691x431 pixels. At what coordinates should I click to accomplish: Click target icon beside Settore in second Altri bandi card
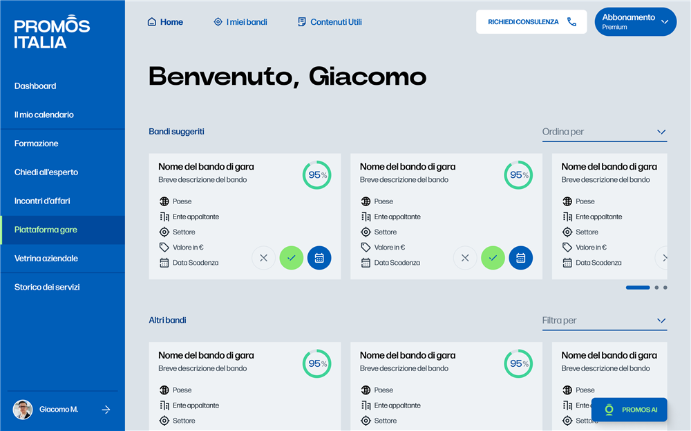tap(366, 421)
